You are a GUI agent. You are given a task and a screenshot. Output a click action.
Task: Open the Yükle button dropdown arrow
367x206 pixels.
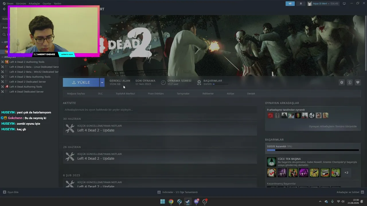tap(102, 82)
